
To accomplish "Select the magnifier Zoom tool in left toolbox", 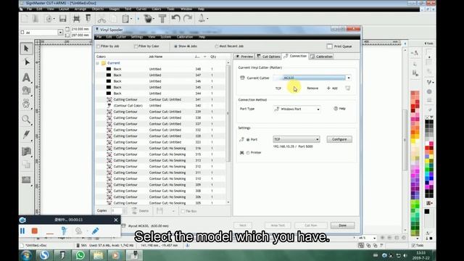I will point(26,120).
